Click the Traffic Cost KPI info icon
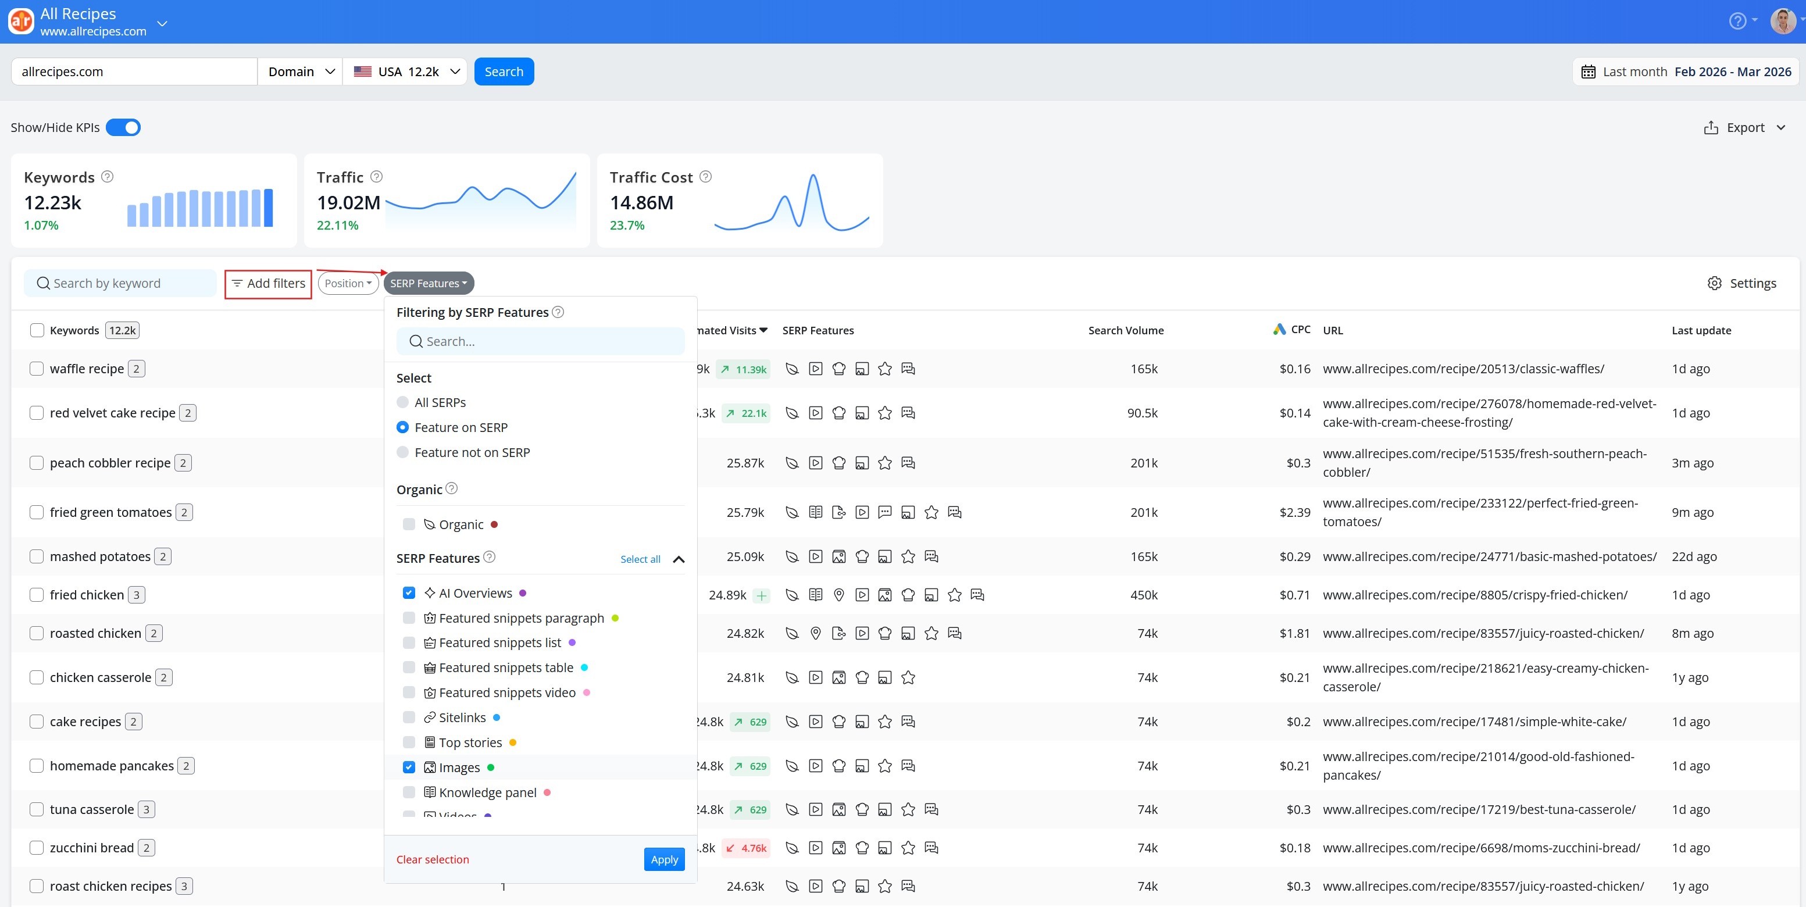 (x=706, y=177)
